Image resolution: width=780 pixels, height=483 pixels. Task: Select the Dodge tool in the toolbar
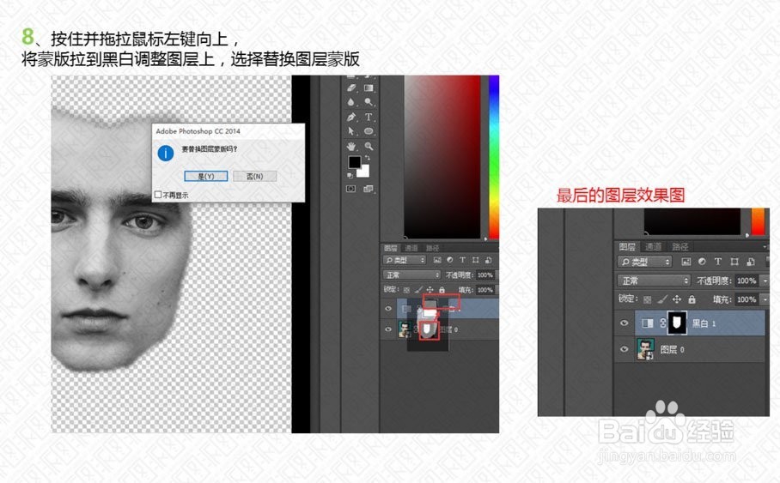pos(369,102)
